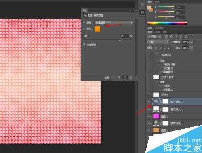Click the chain link icon on Photo Filter 1 layer
202x153 pixels.
pyautogui.click(x=161, y=101)
